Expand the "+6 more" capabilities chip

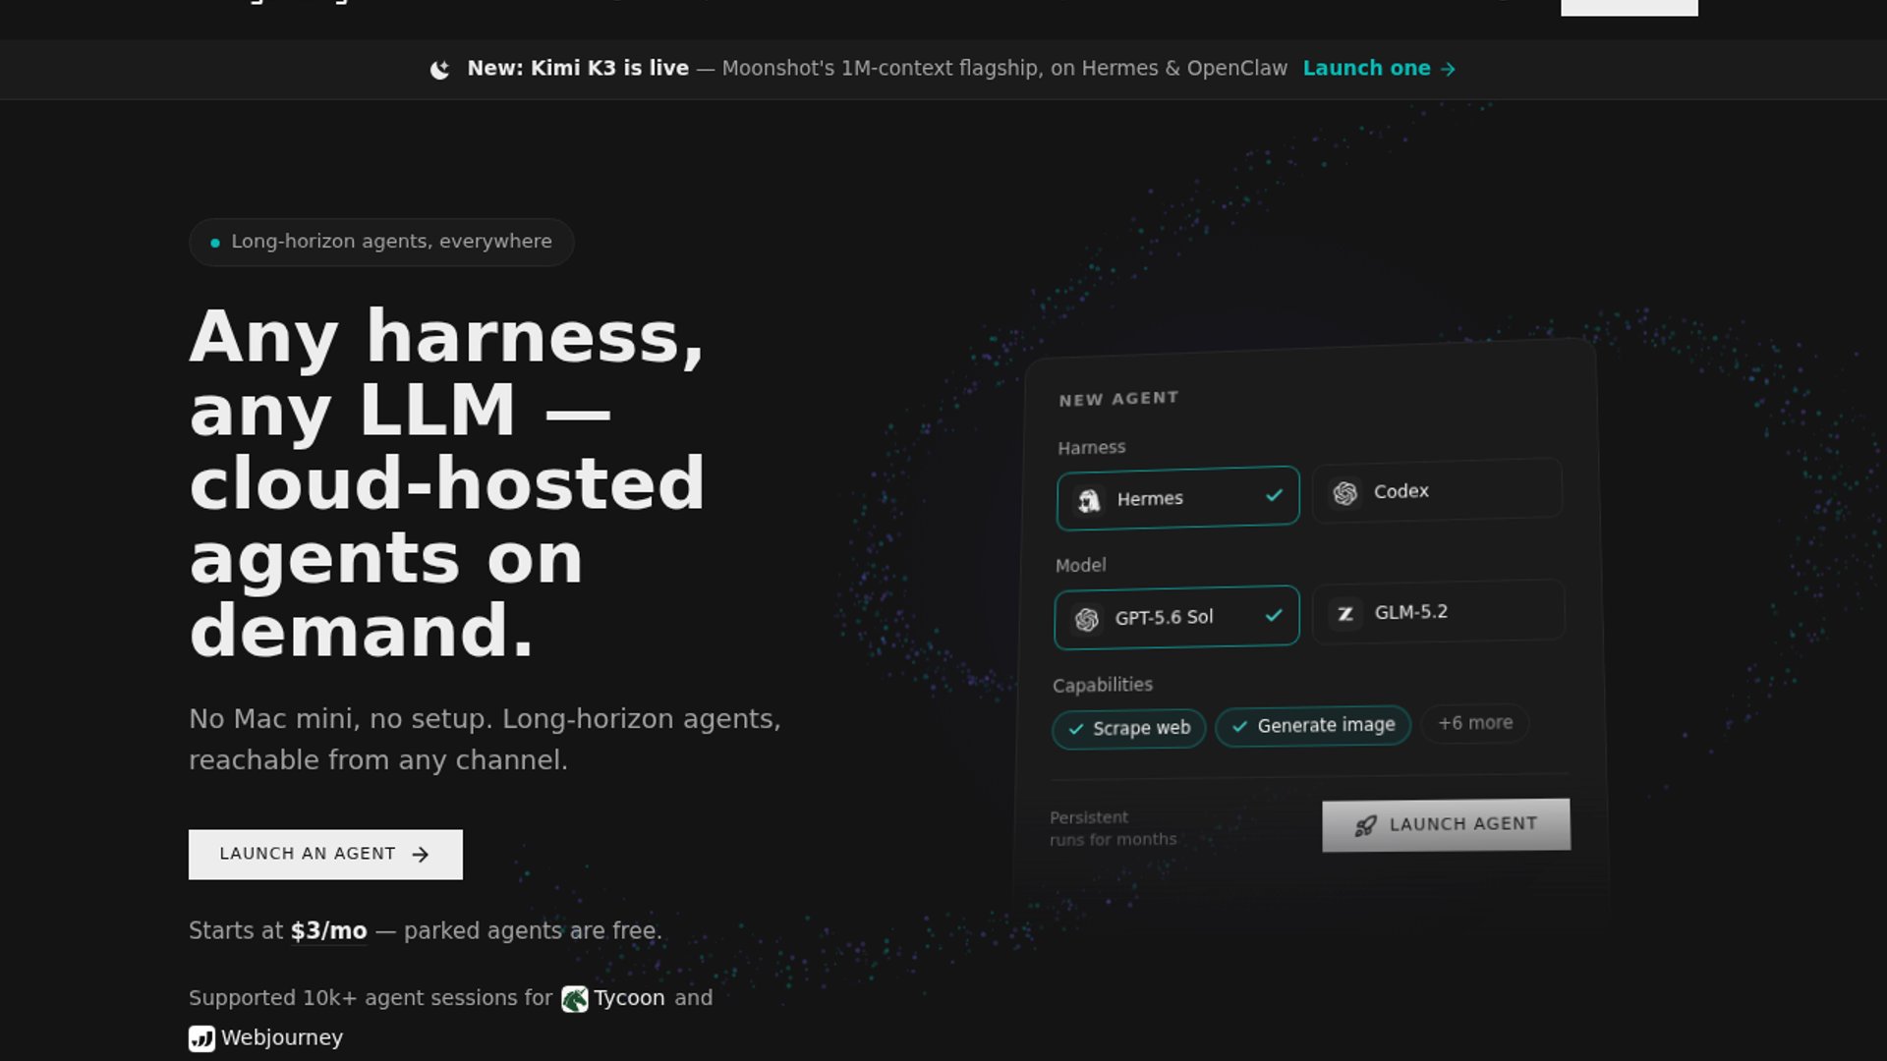(x=1475, y=723)
